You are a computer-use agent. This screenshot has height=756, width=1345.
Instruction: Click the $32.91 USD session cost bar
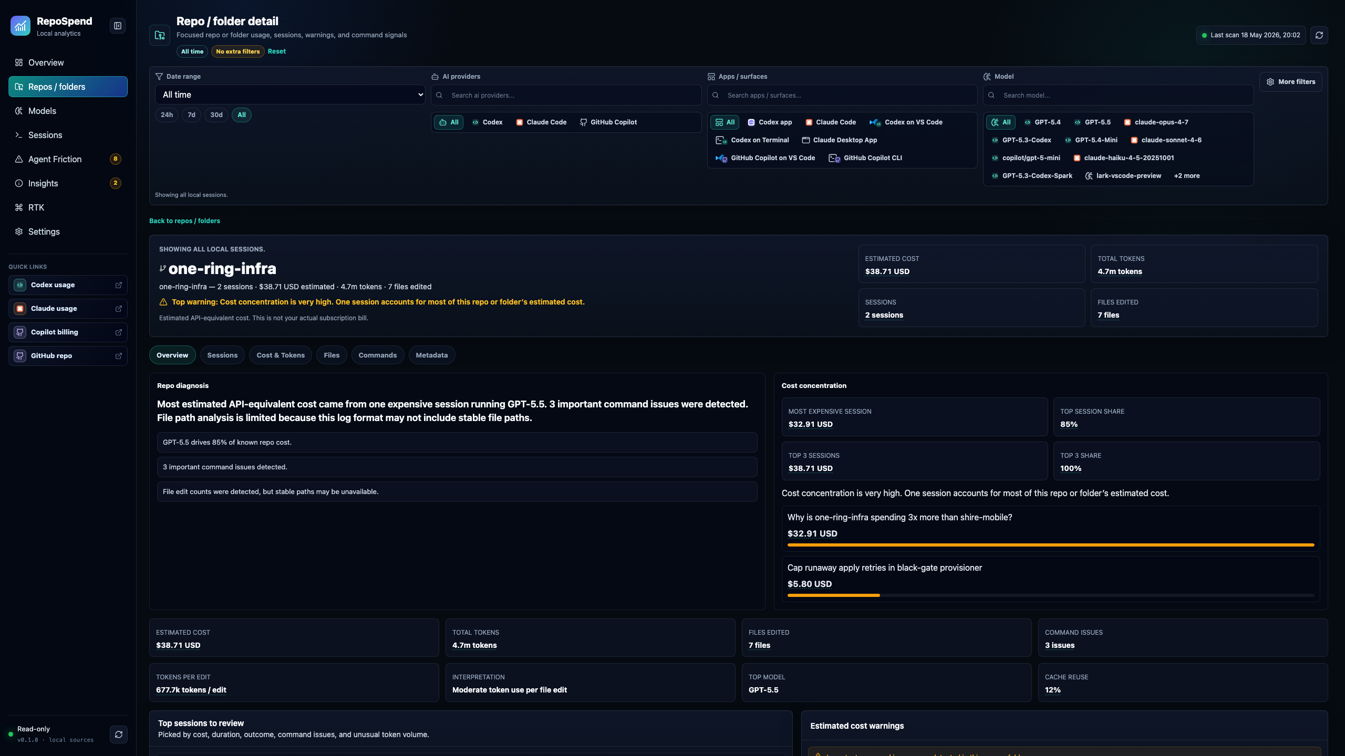point(1051,545)
